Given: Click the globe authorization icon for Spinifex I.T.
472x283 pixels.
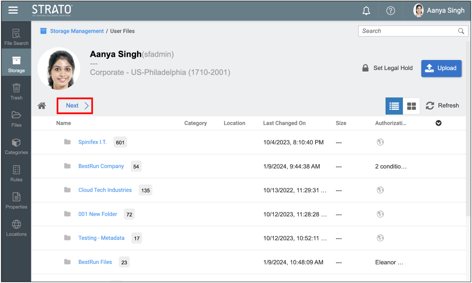Looking at the screenshot, I should tap(380, 142).
